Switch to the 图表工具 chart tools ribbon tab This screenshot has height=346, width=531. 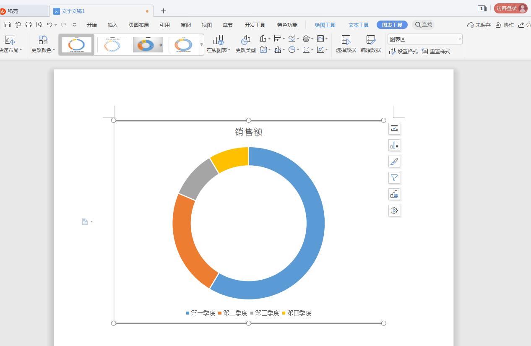pos(392,25)
